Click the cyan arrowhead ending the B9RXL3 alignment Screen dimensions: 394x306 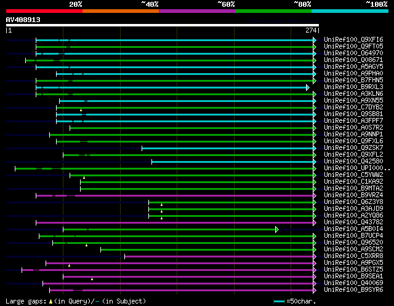[308, 87]
